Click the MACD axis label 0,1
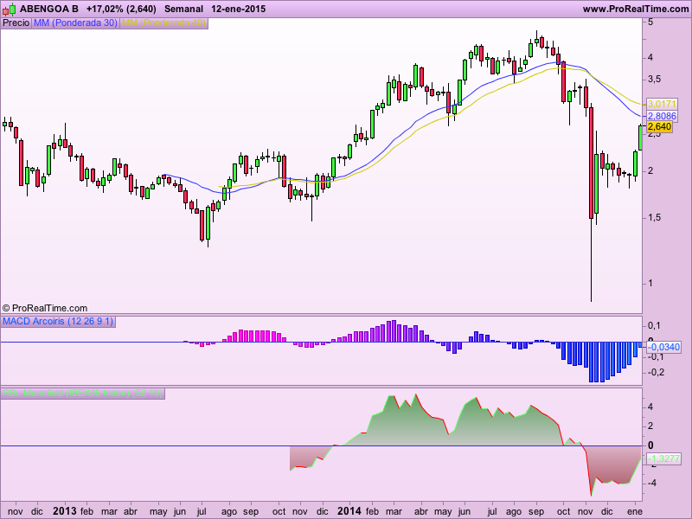The height and width of the screenshot is (519, 692). click(654, 326)
